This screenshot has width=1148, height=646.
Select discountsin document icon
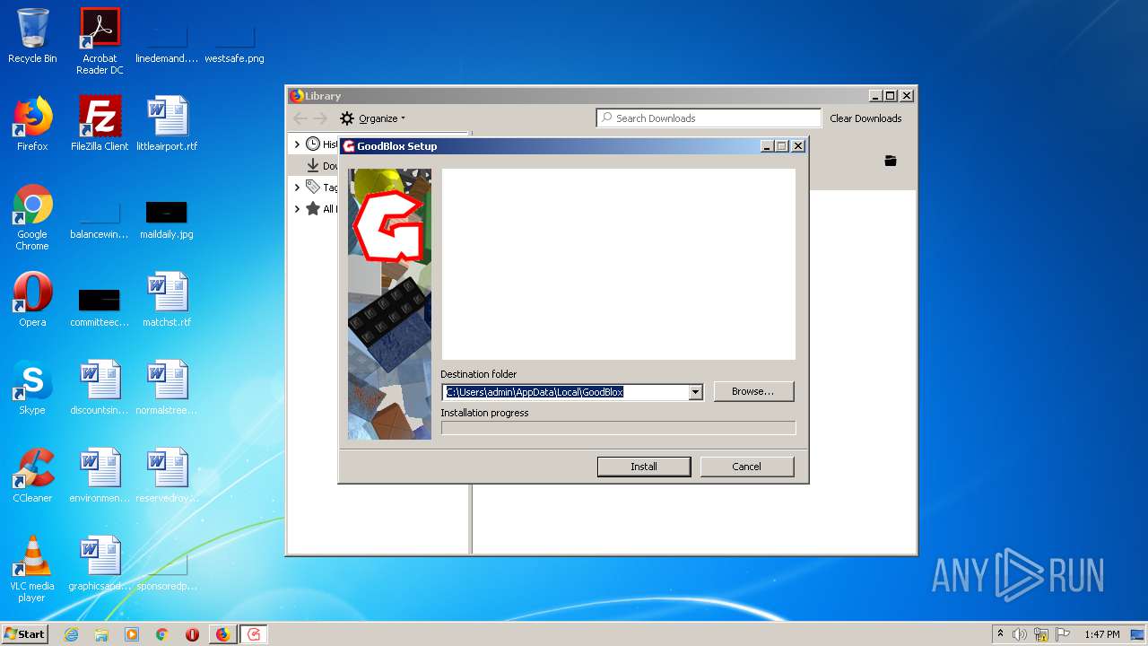tap(100, 388)
